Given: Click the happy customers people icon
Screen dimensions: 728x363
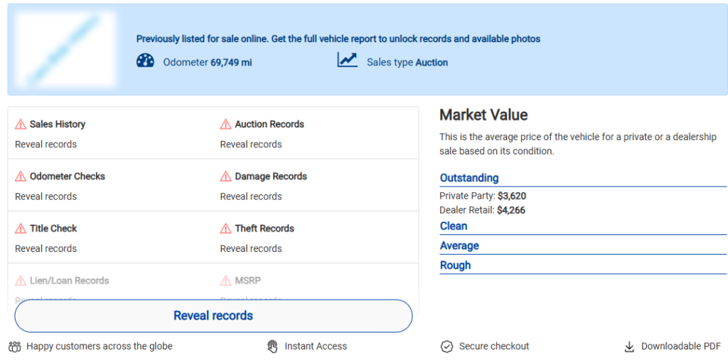Looking at the screenshot, I should click(x=15, y=346).
